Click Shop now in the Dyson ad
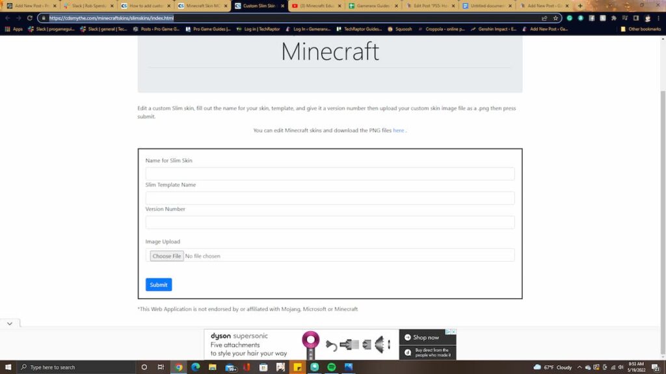Viewport: 666px width, 374px height. 427,337
